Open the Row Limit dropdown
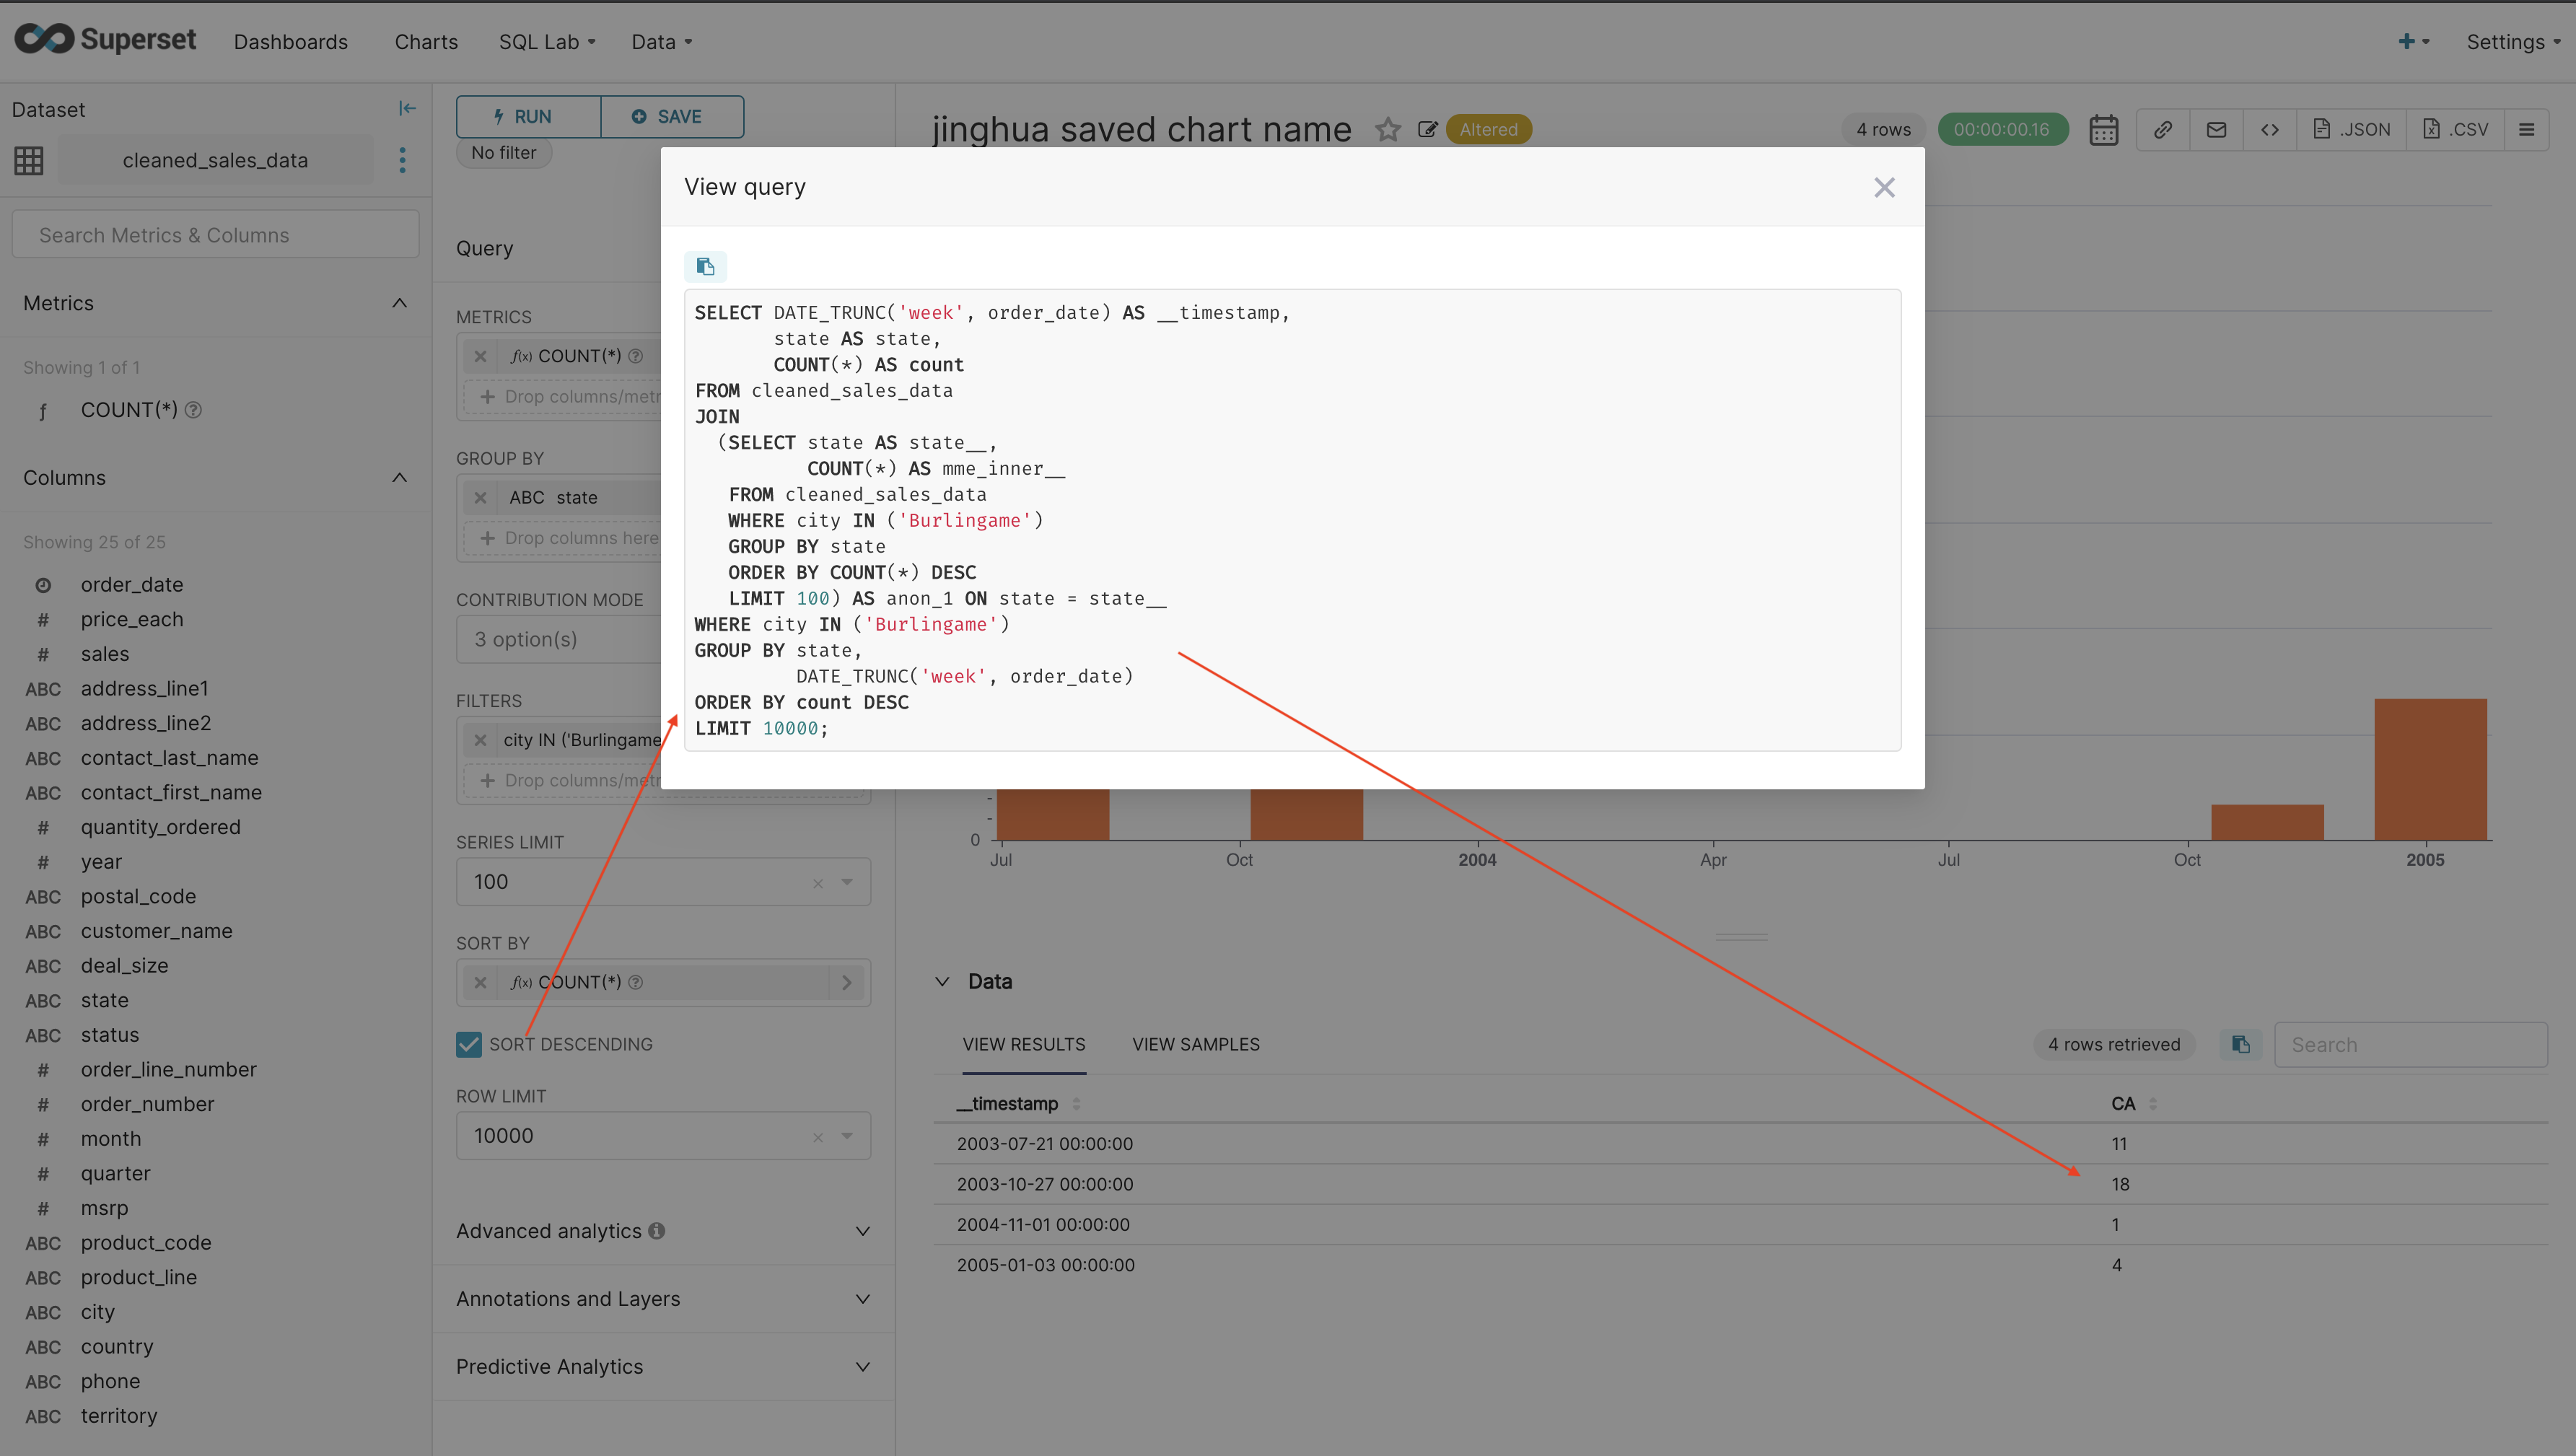Screen dimensions: 2576x1456 (847, 1135)
